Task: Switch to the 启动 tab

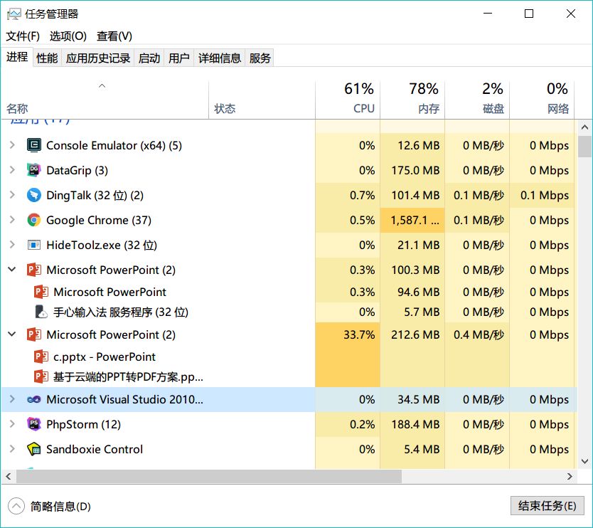Action: (x=149, y=58)
